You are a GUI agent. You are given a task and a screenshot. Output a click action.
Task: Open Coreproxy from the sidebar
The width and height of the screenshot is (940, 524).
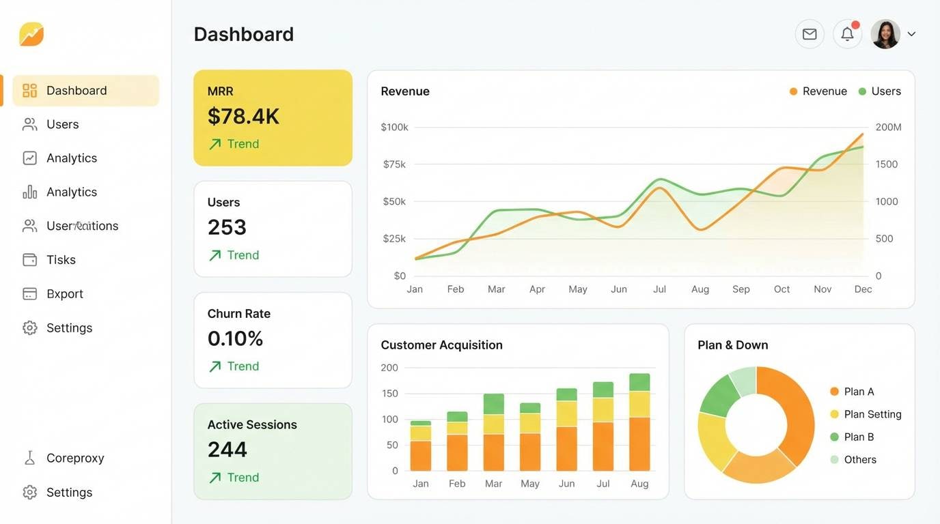pos(75,457)
